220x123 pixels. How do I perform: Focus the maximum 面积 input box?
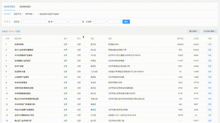coord(75,22)
